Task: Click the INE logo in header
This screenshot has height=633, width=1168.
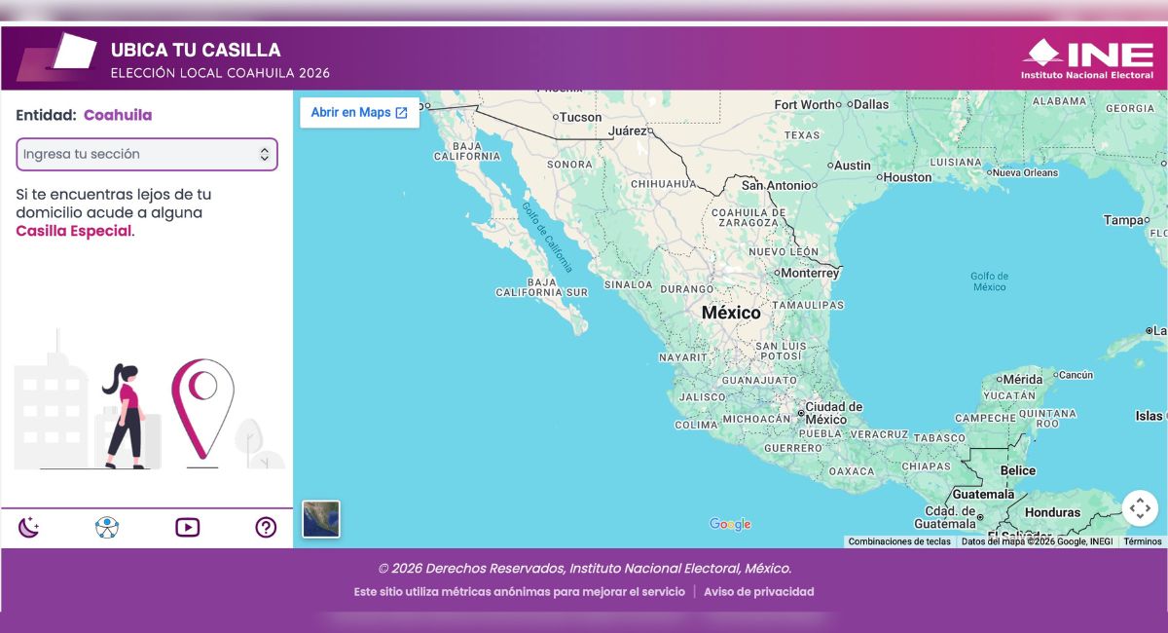Action: click(1087, 58)
